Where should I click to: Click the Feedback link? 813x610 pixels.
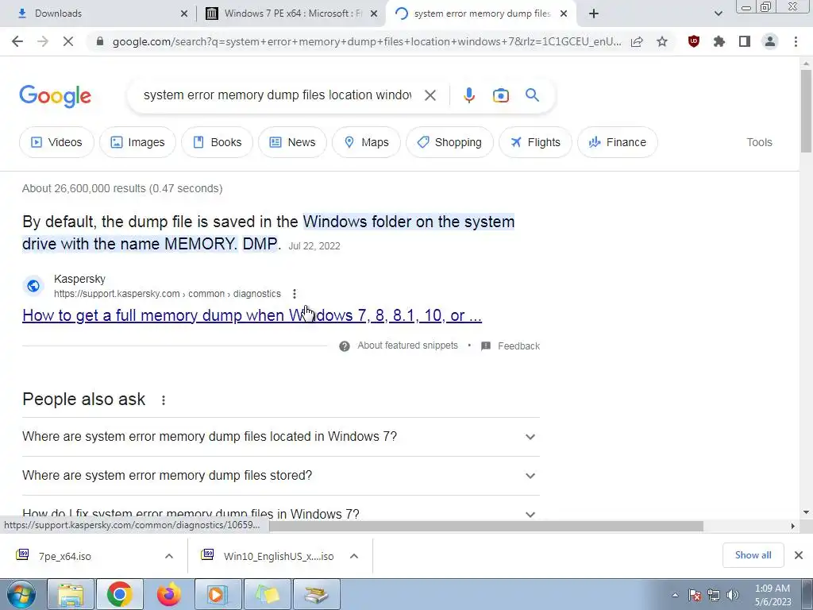tap(518, 346)
